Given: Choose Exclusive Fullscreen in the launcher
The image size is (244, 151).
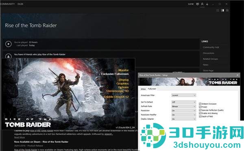Looking at the screenshot, I should pyautogui.click(x=115, y=74).
